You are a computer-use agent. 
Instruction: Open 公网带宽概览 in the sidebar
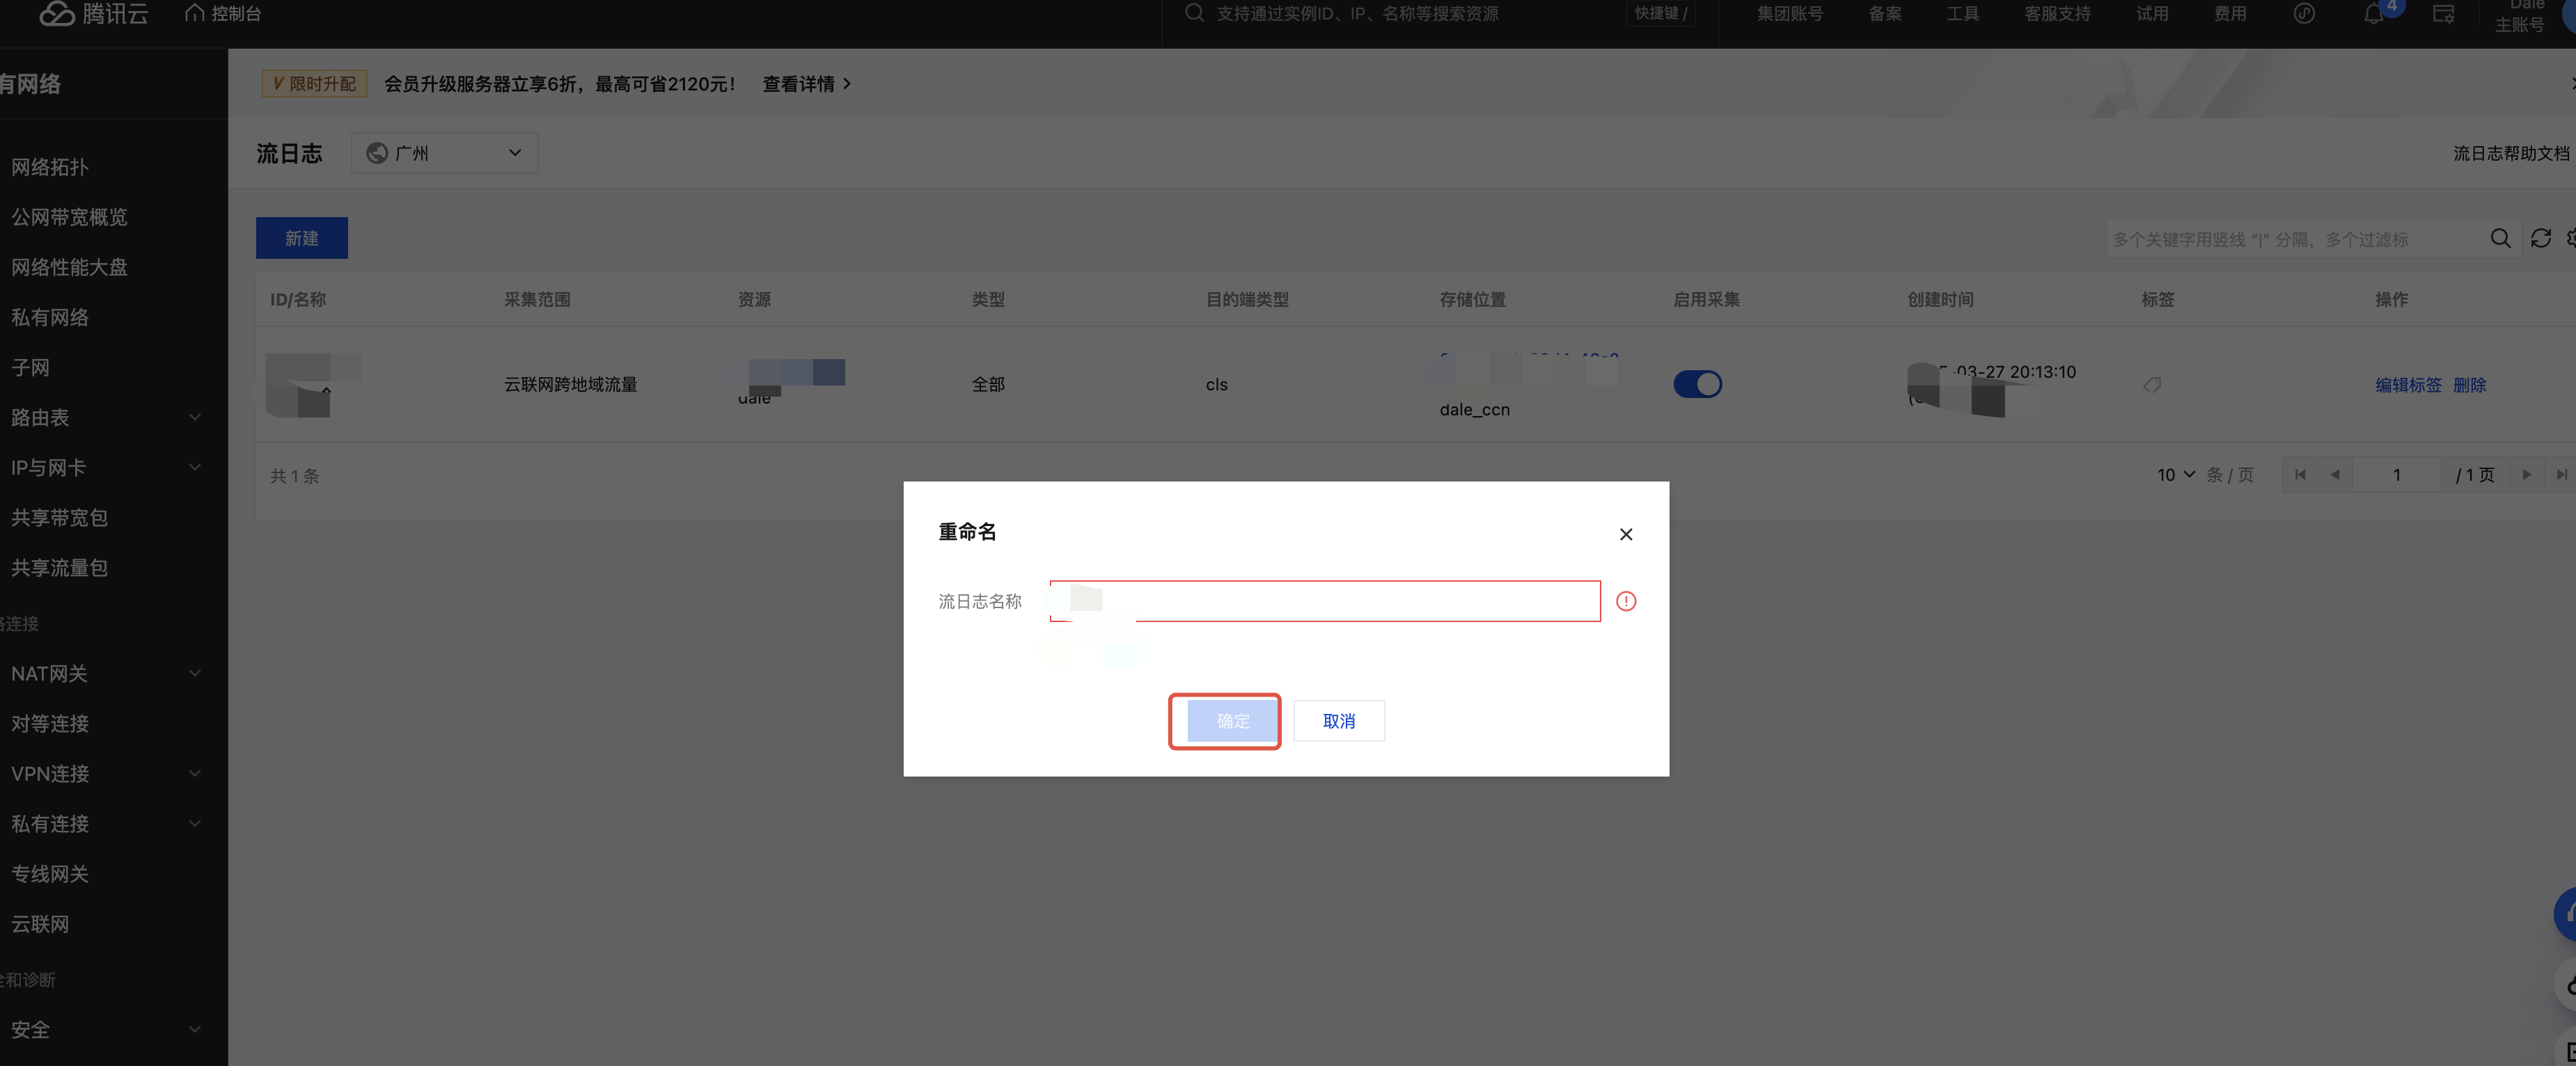click(69, 217)
